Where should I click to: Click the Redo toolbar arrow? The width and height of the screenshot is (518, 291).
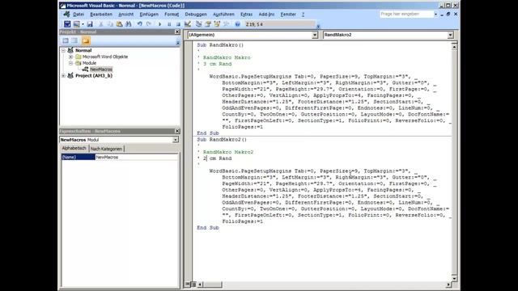149,24
